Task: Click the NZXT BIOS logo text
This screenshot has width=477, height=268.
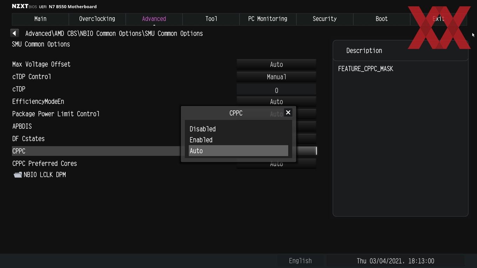Action: (x=24, y=6)
